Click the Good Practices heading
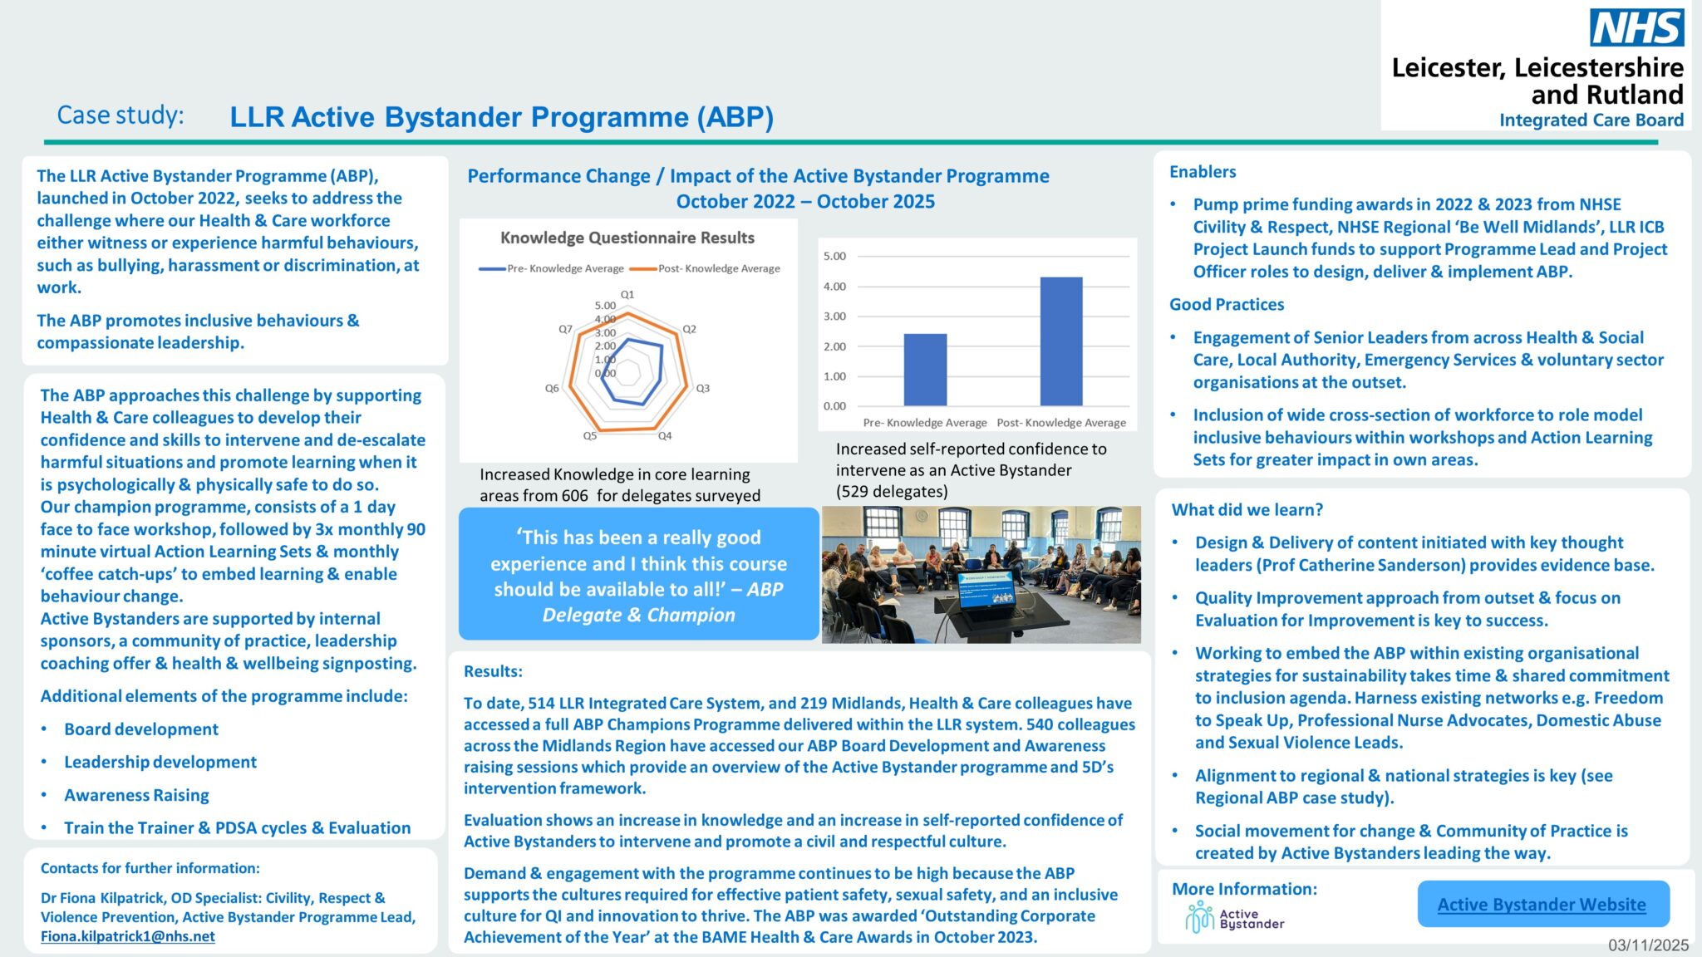The width and height of the screenshot is (1702, 957). coord(1226,305)
